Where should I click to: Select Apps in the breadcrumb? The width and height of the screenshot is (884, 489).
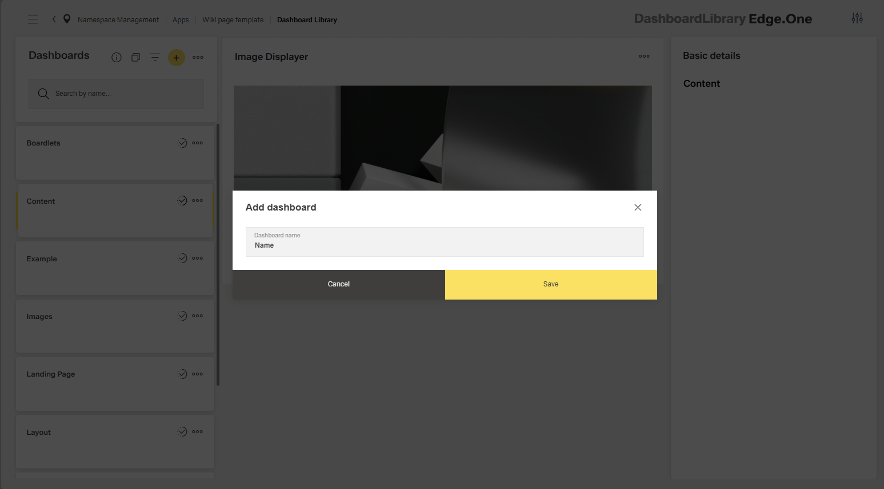tap(180, 19)
